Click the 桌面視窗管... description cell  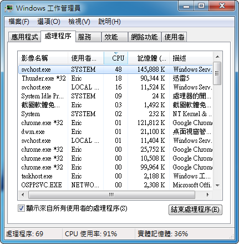192,132
